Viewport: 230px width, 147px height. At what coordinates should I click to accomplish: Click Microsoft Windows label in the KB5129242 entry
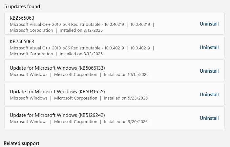point(29,122)
